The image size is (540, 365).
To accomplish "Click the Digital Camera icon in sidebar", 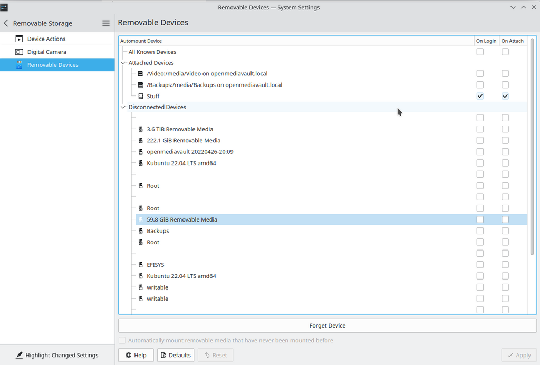I will (19, 52).
